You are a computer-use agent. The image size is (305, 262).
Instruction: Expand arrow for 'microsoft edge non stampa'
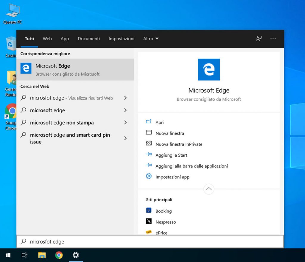click(125, 122)
